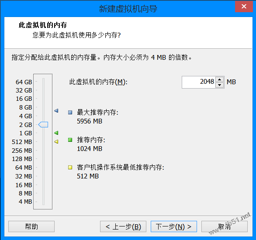Click the yellow guest OS minimum marker arrow

point(56,141)
